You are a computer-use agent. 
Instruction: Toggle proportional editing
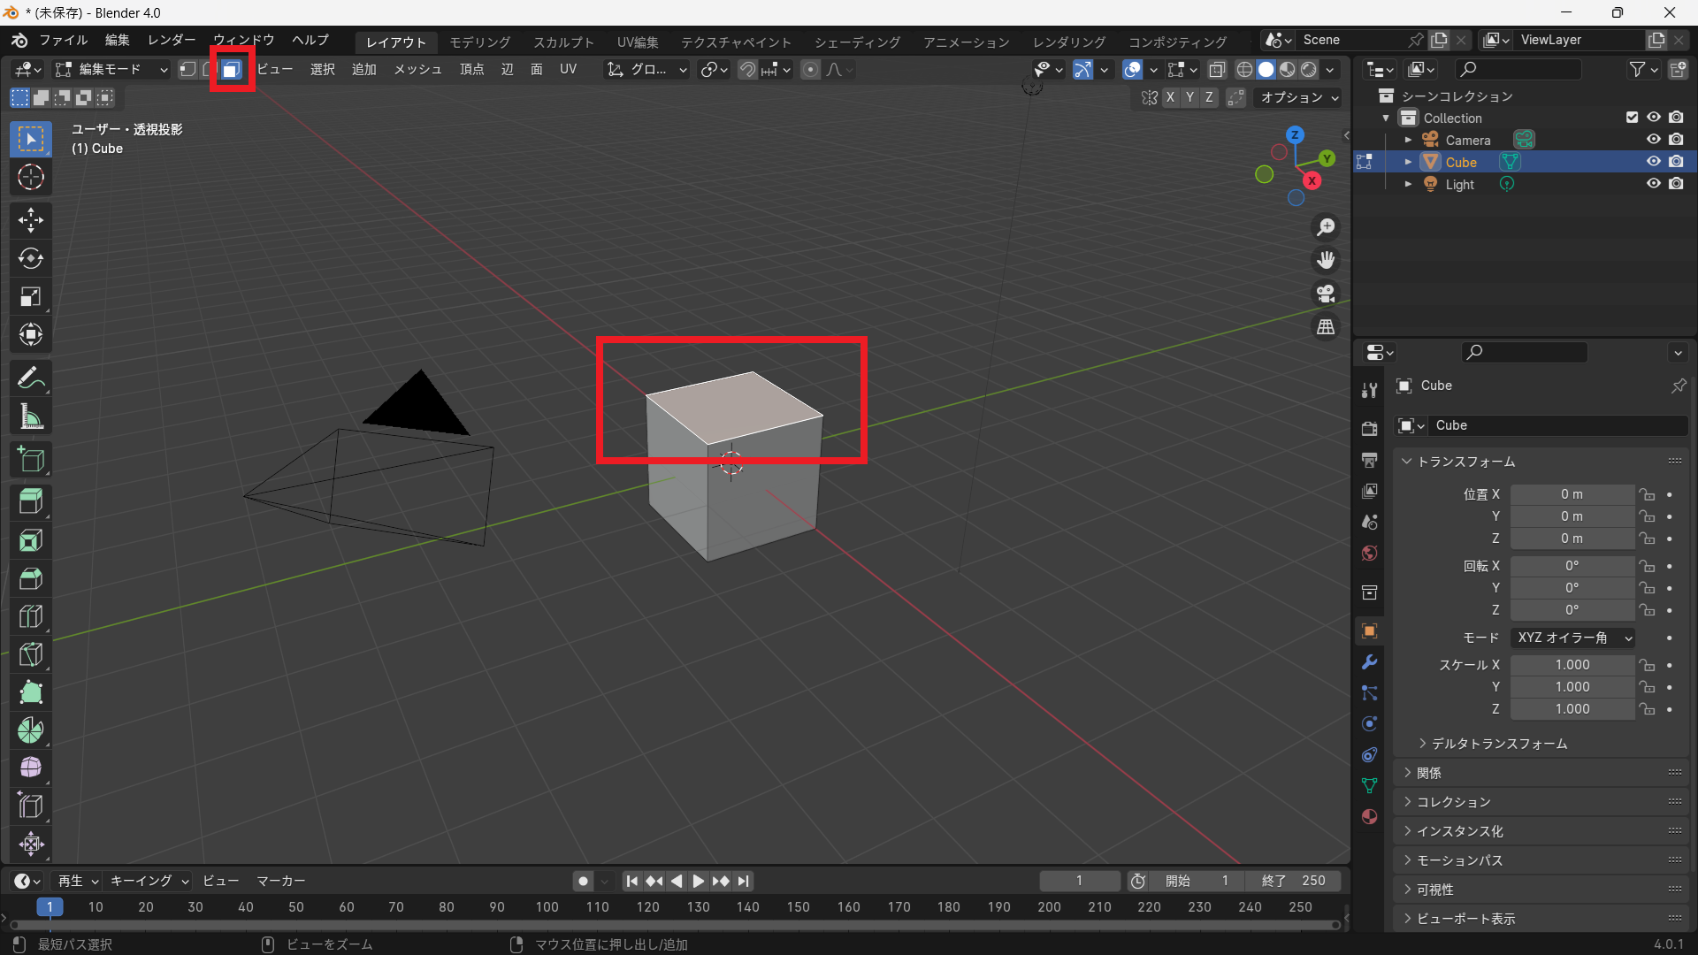[810, 69]
